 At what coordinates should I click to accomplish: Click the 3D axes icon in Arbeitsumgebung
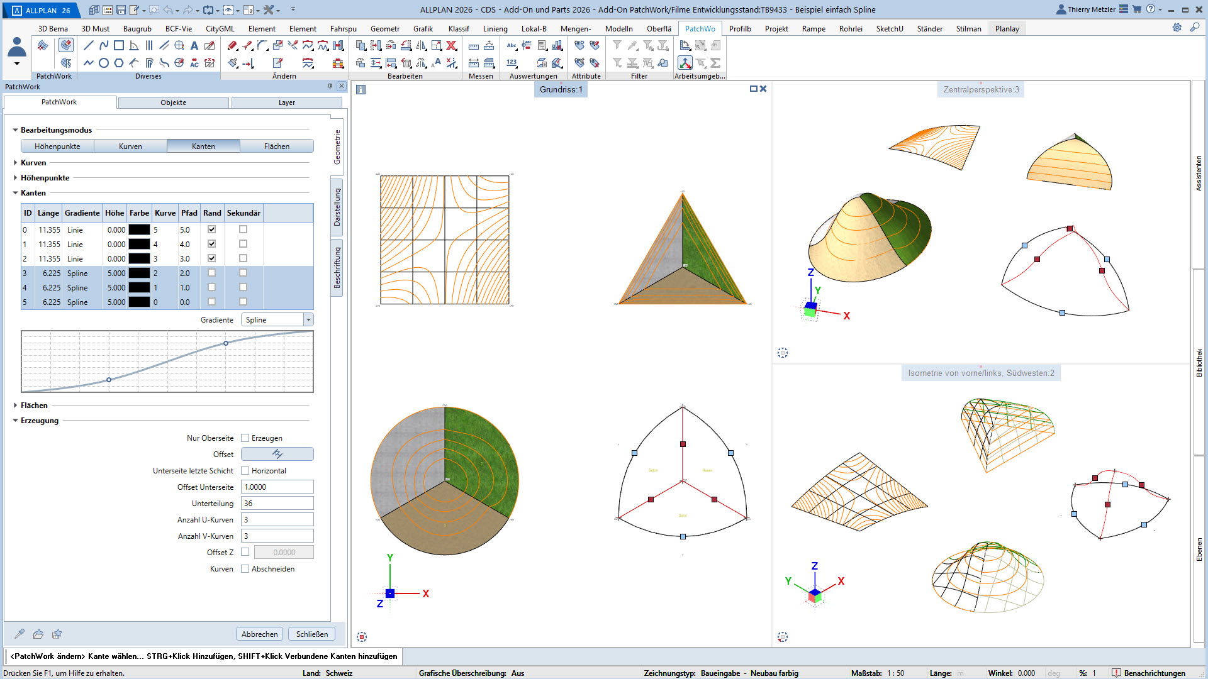685,63
